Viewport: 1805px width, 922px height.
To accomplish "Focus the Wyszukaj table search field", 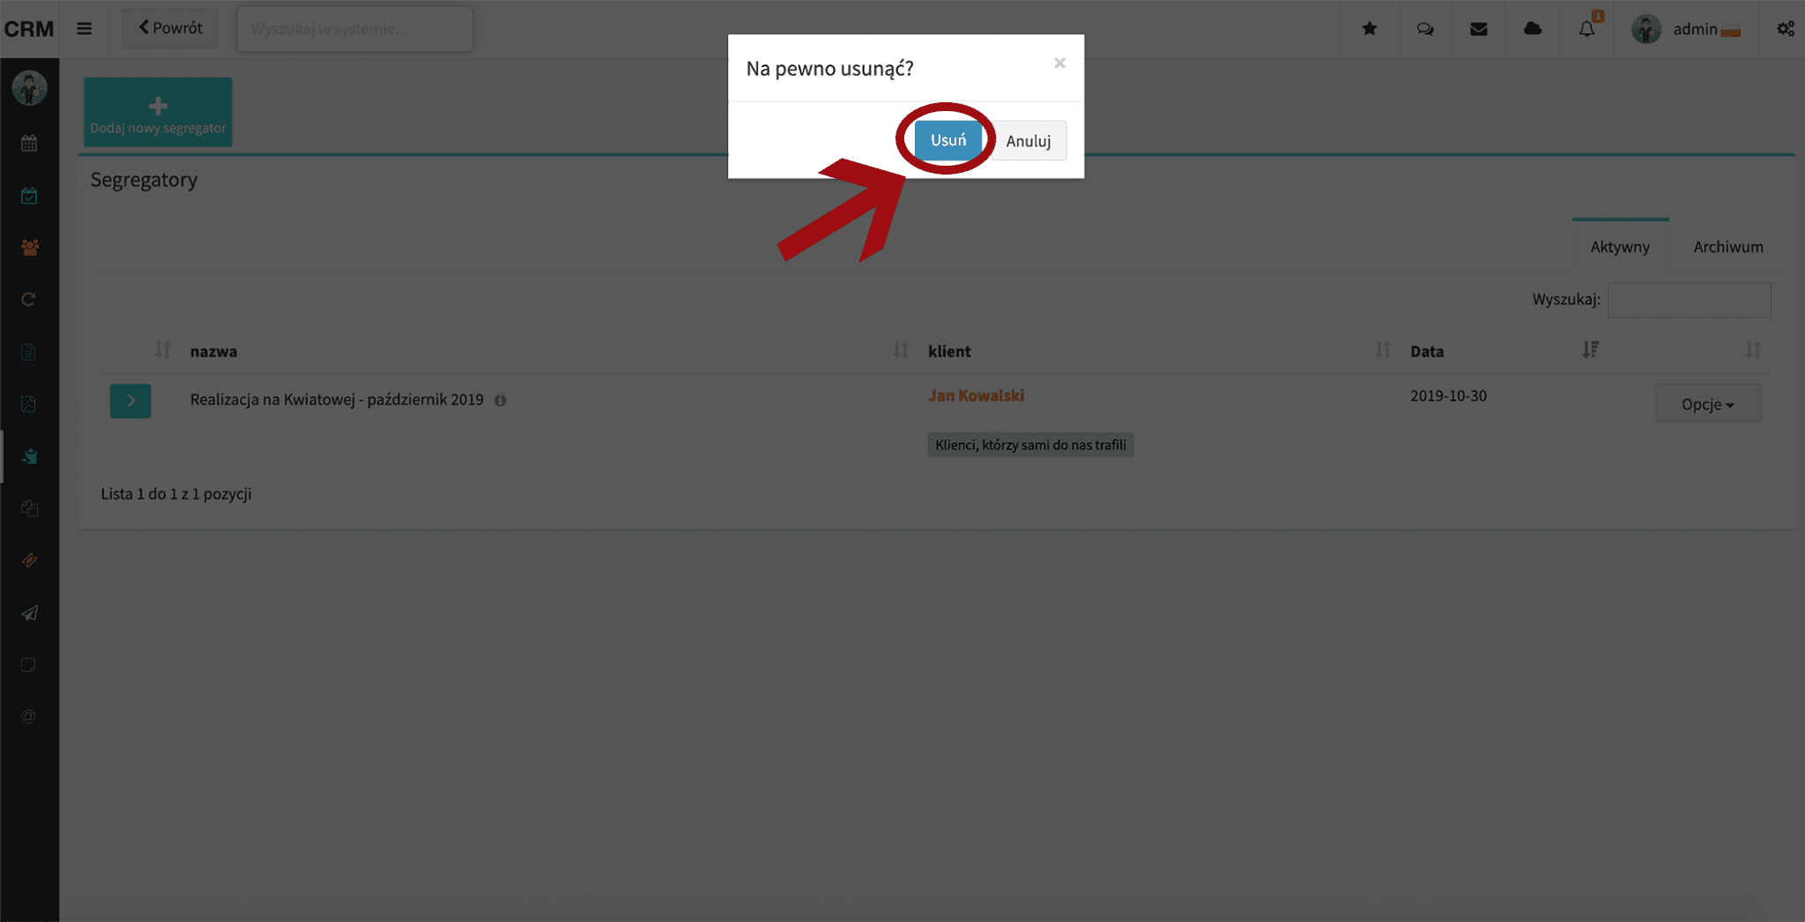I will 1690,300.
